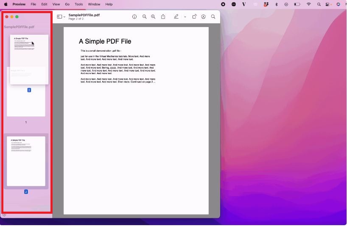Click the toolbar title "SamplePDFFile.pdf"

(x=84, y=15)
